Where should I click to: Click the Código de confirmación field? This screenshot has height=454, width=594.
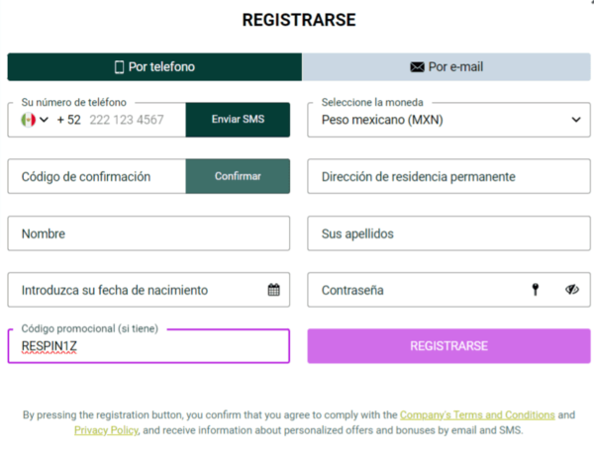97,177
